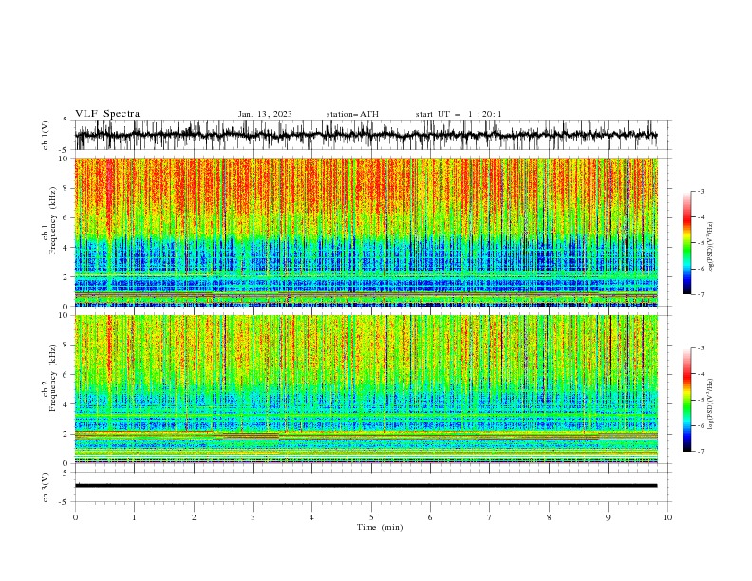
Task: Click the "VLF Spectra" plot title
Action: point(107,114)
